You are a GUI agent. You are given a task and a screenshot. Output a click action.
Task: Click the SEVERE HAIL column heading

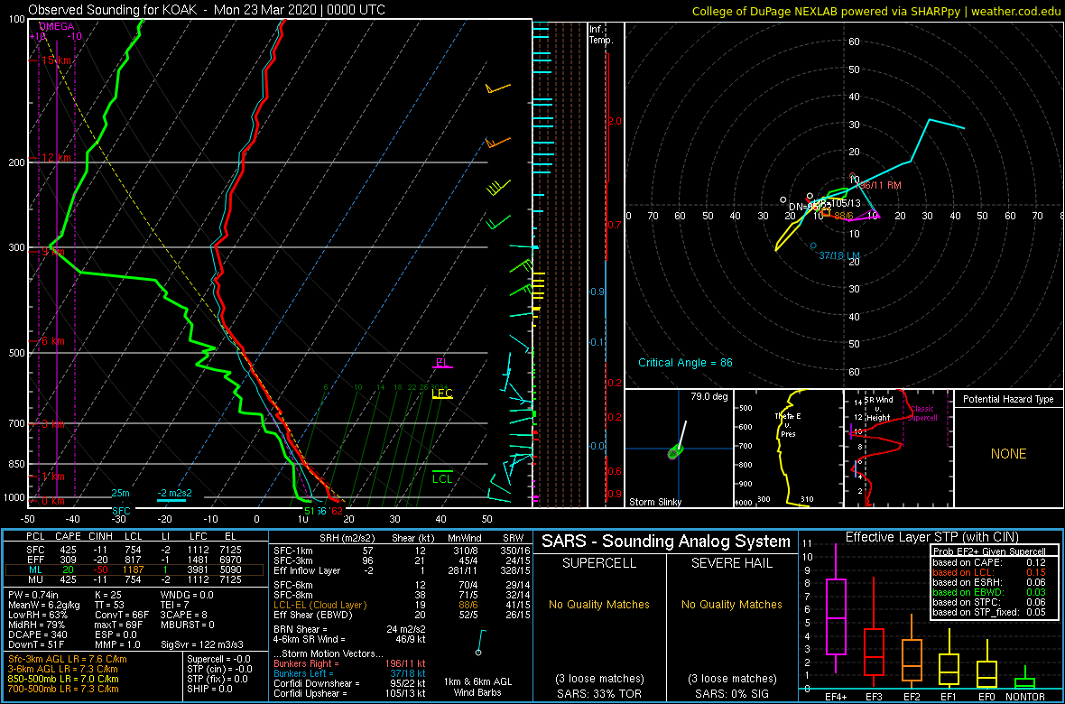coord(732,563)
